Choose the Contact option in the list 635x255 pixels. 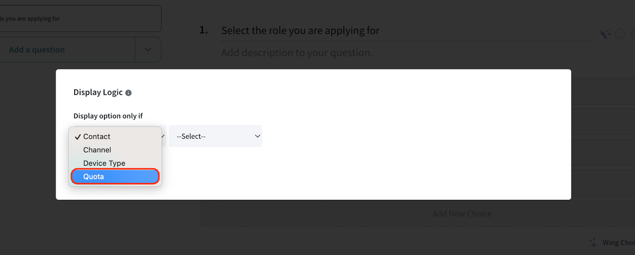click(97, 136)
